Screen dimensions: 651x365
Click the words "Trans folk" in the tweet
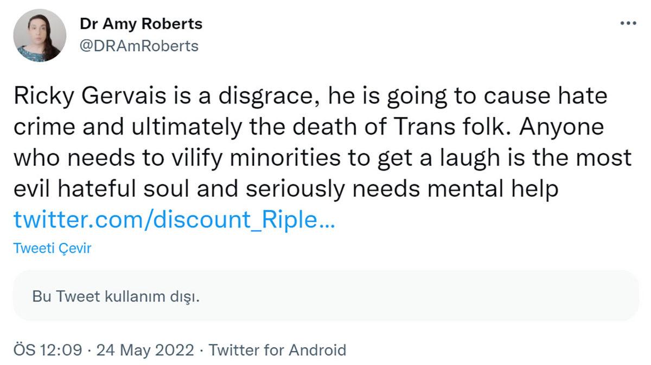(457, 127)
